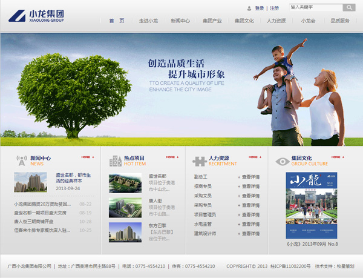
Task: Select the date 08-22 in news list
Action: [x=85, y=204]
